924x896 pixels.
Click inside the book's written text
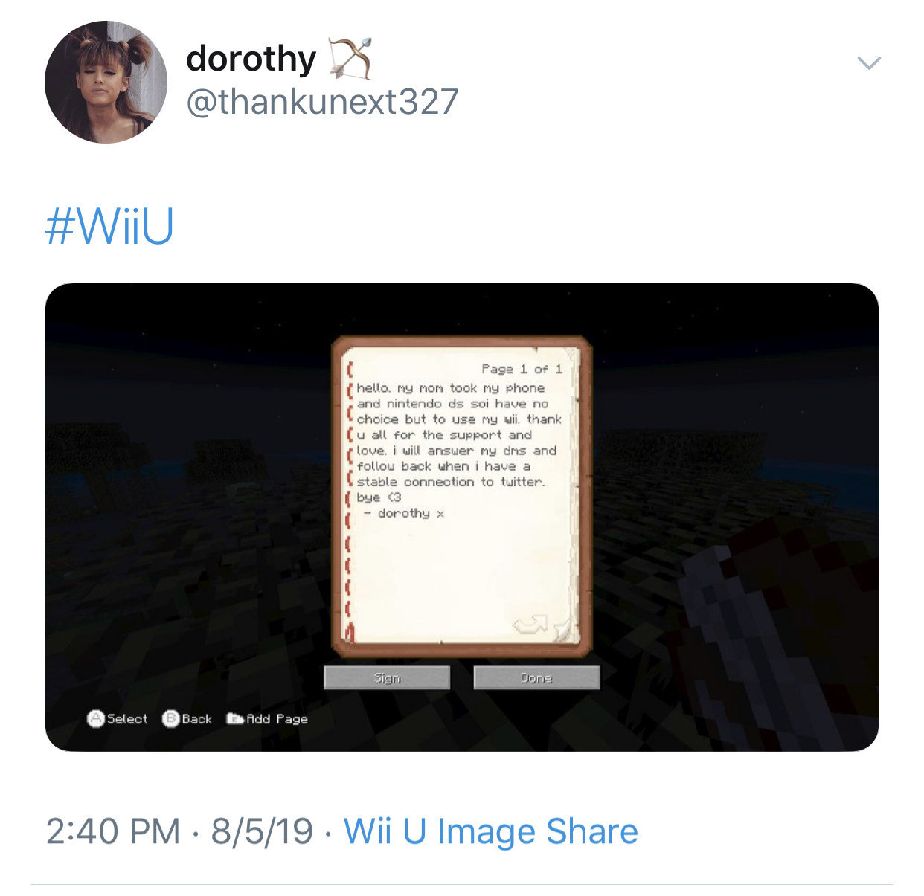click(x=458, y=451)
